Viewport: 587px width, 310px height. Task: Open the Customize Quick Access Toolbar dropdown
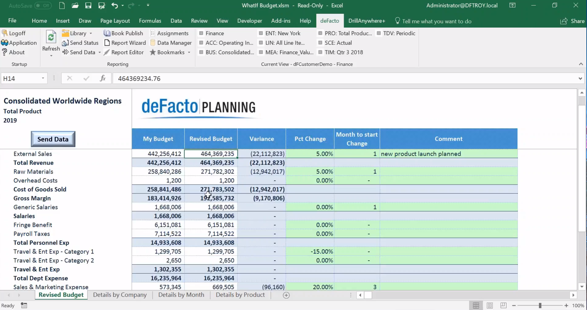coord(148,6)
